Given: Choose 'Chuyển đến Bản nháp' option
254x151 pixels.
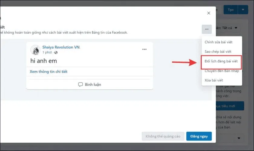Looking at the screenshot, I should click(222, 71).
